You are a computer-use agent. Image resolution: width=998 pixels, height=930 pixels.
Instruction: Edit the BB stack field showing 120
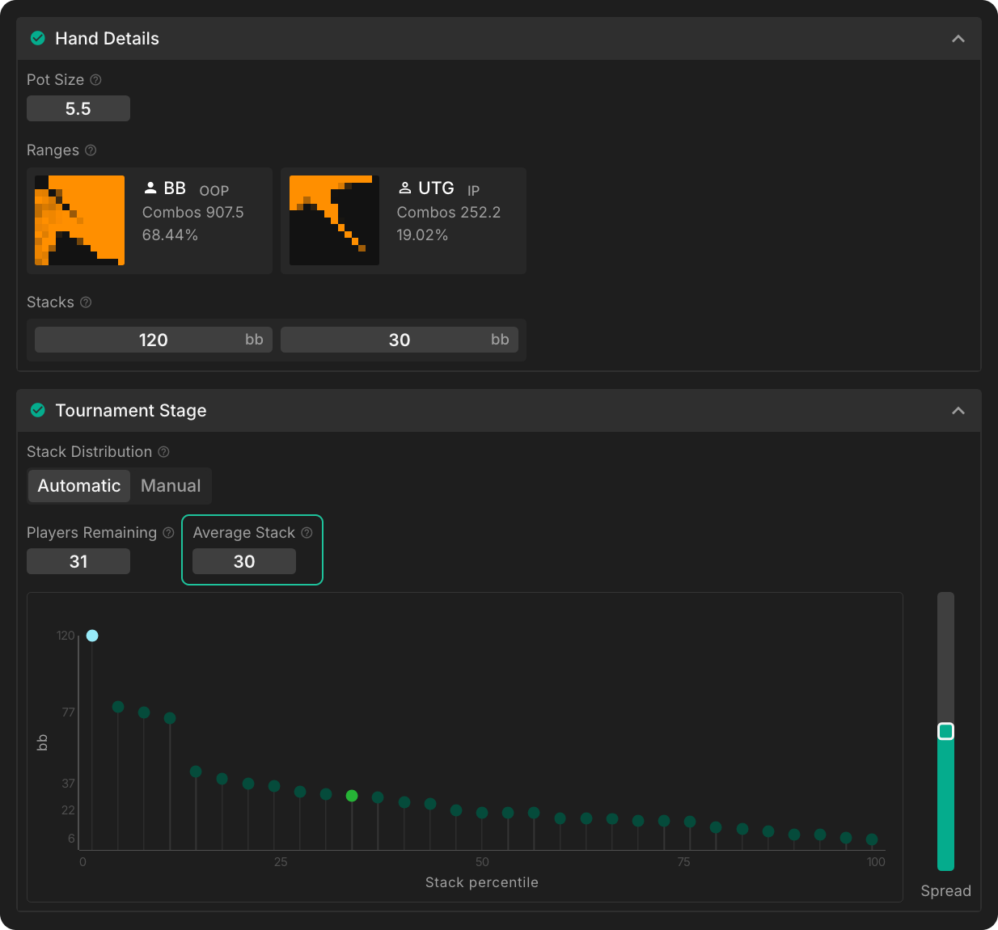pyautogui.click(x=154, y=340)
